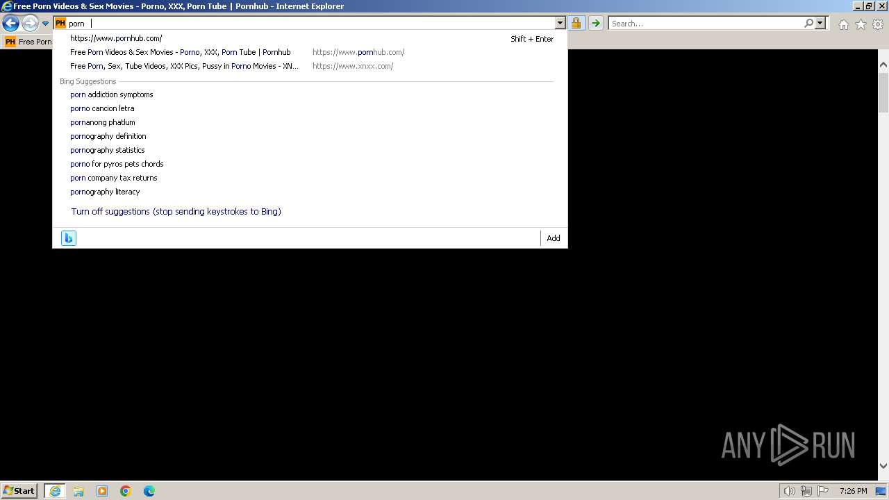Click the page scrollbar up arrow
Viewport: 889px width, 500px height.
tap(883, 65)
